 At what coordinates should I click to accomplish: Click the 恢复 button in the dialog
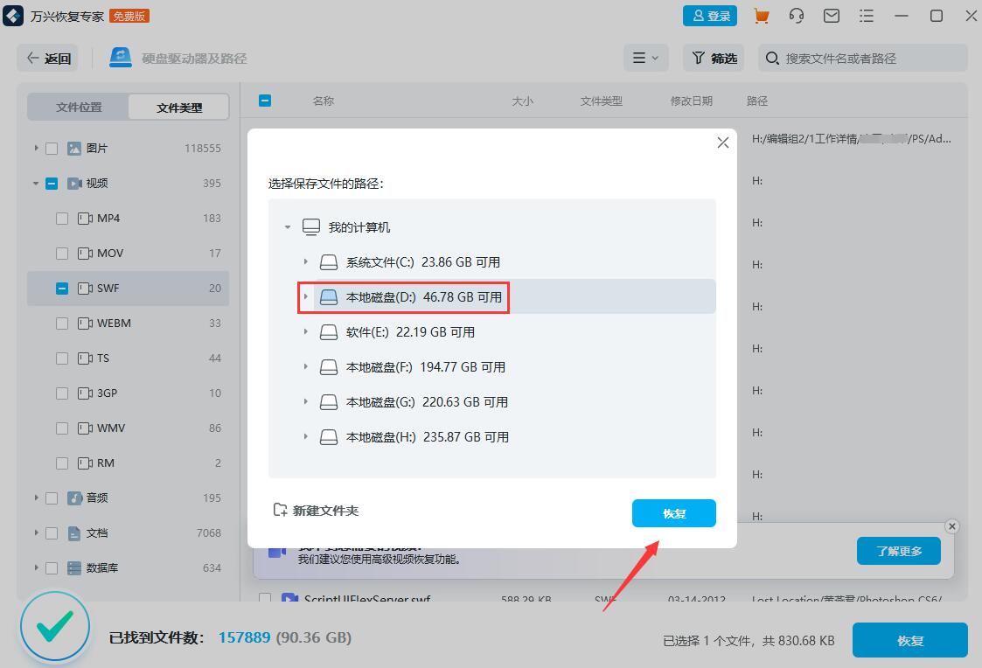pos(673,513)
